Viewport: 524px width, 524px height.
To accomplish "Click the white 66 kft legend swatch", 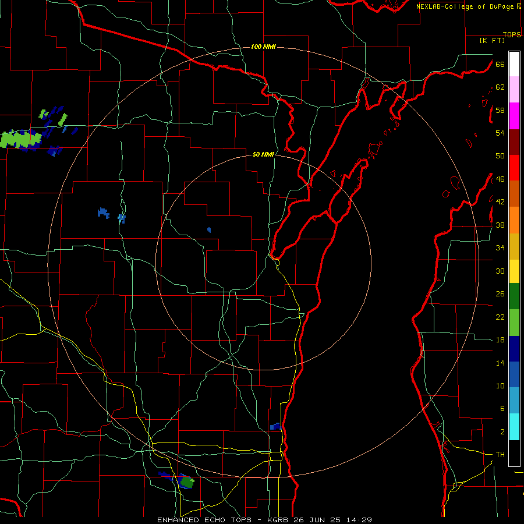I will tap(514, 64).
